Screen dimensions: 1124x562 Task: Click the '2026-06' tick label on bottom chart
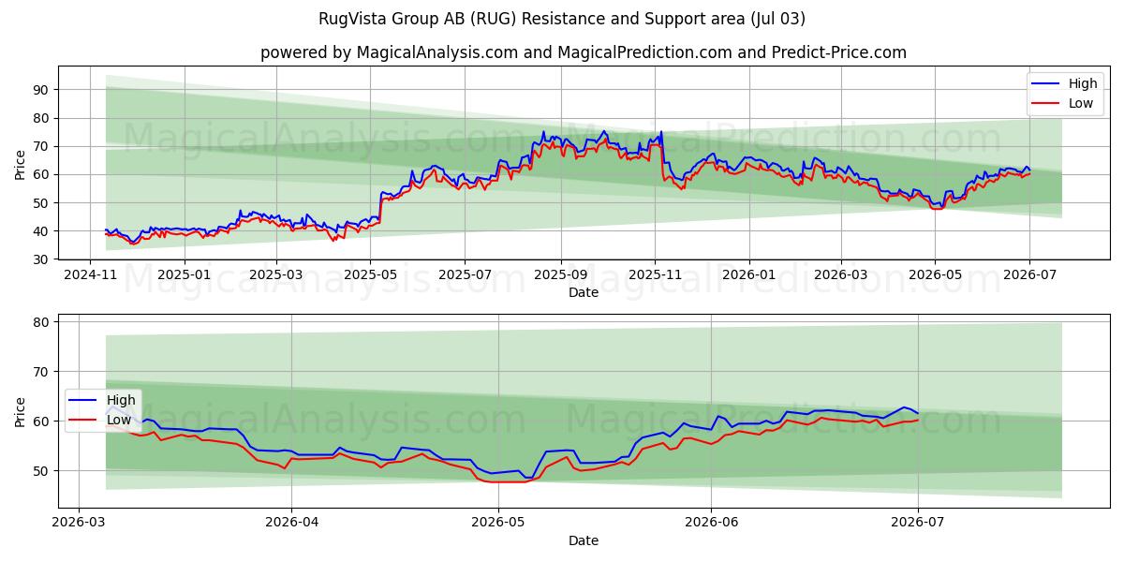click(711, 522)
